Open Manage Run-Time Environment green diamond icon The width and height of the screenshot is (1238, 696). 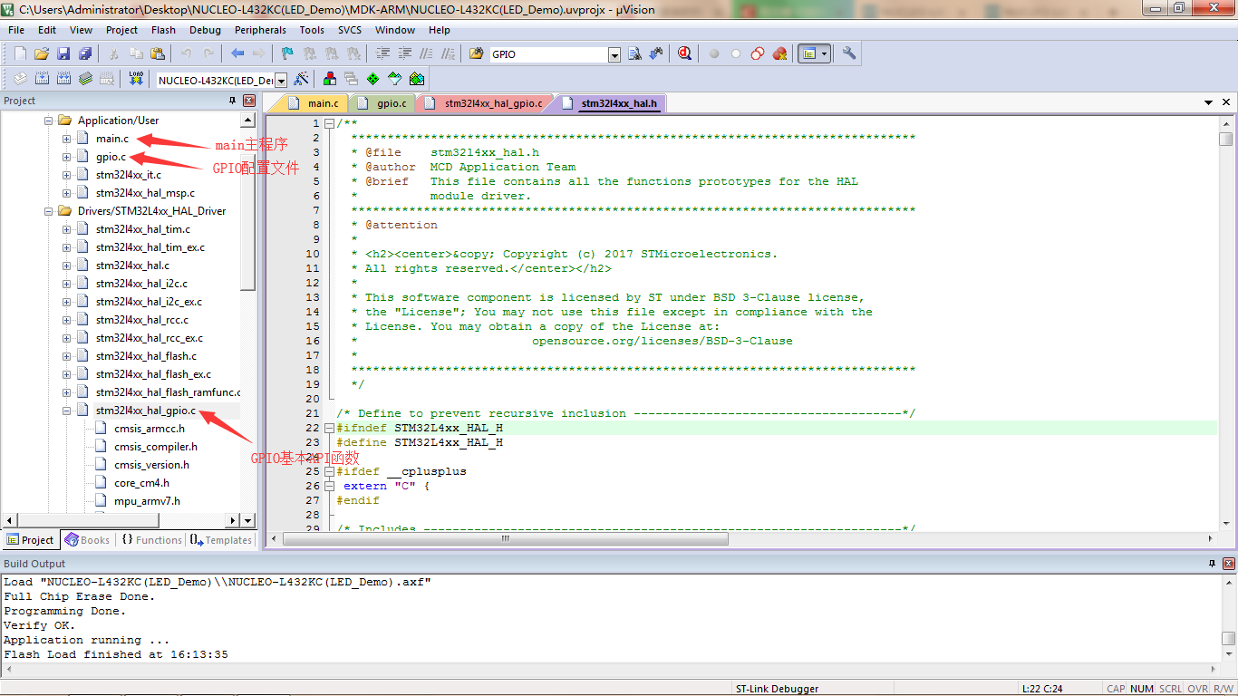tap(372, 79)
